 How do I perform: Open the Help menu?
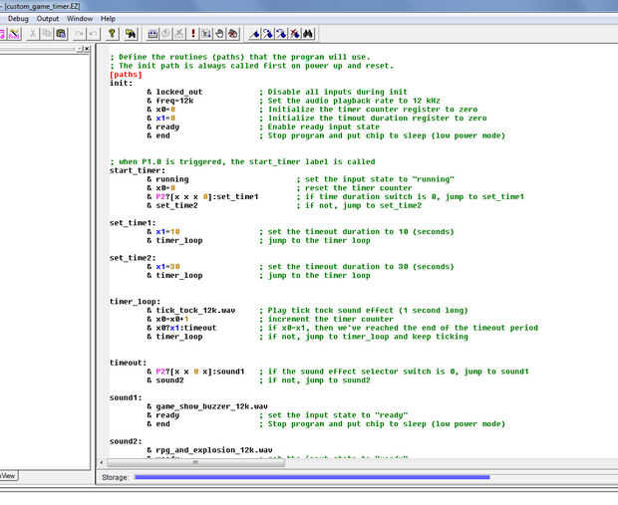pos(108,19)
